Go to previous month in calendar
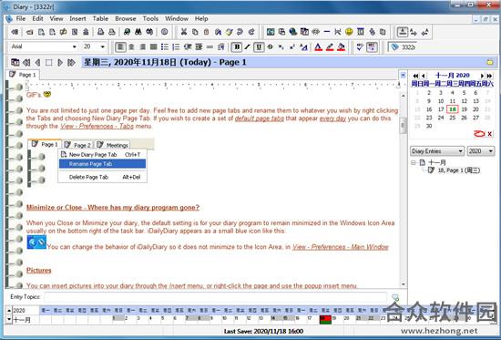This screenshot has height=340, width=501. point(424,76)
